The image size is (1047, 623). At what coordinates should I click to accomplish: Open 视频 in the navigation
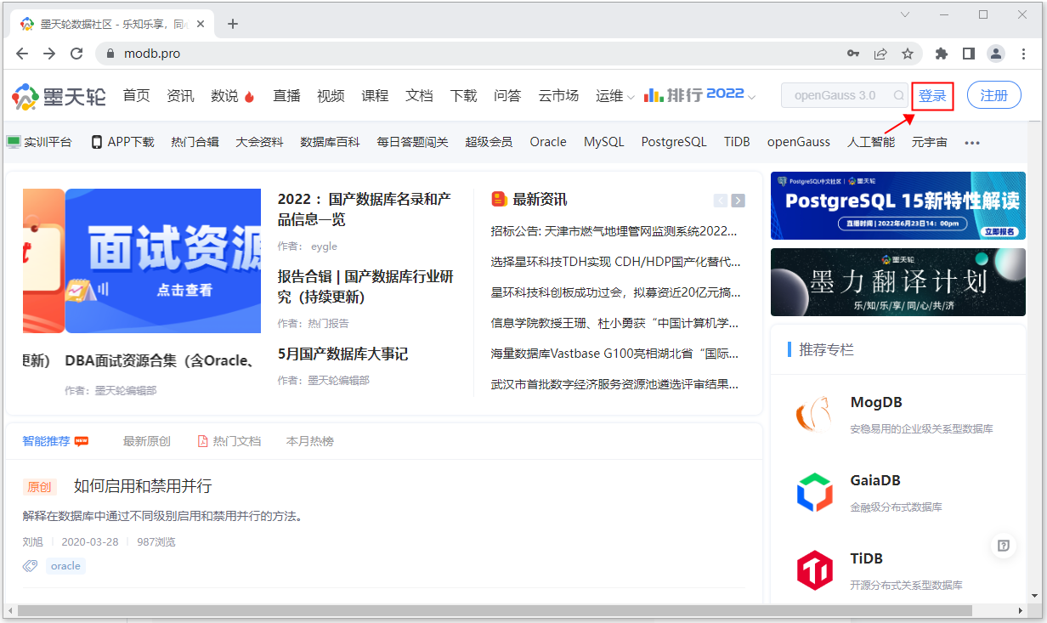(x=331, y=96)
